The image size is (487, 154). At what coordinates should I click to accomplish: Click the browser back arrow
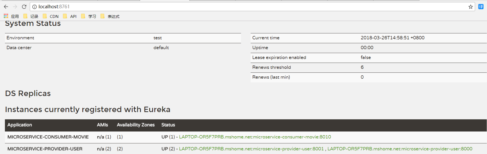[x=6, y=7]
